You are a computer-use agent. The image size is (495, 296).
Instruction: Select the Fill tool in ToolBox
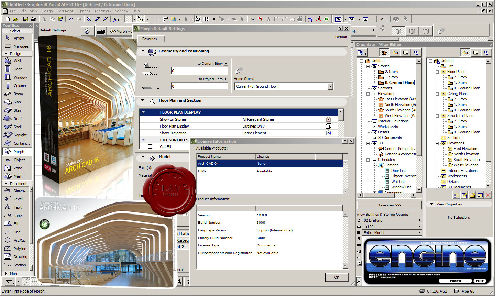pyautogui.click(x=16, y=224)
